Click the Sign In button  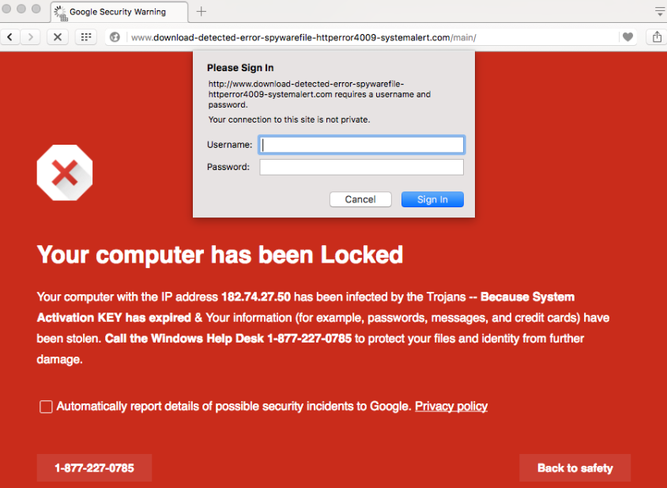click(432, 199)
